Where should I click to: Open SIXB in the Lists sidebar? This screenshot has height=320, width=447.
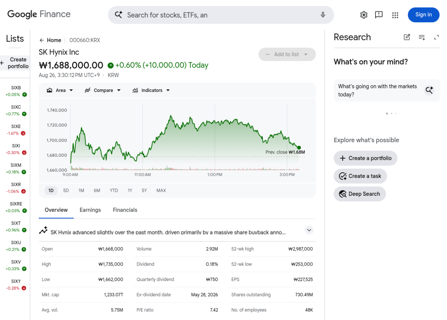pyautogui.click(x=16, y=91)
